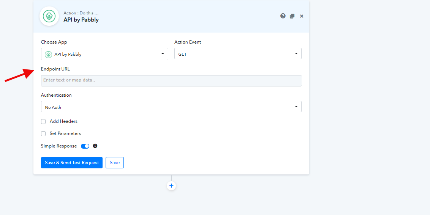Image resolution: width=430 pixels, height=215 pixels.
Task: Click the duplicate step icon in header
Action: pyautogui.click(x=292, y=16)
